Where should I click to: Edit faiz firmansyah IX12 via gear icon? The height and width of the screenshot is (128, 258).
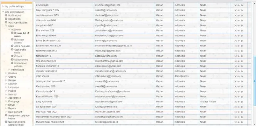coord(242,51)
